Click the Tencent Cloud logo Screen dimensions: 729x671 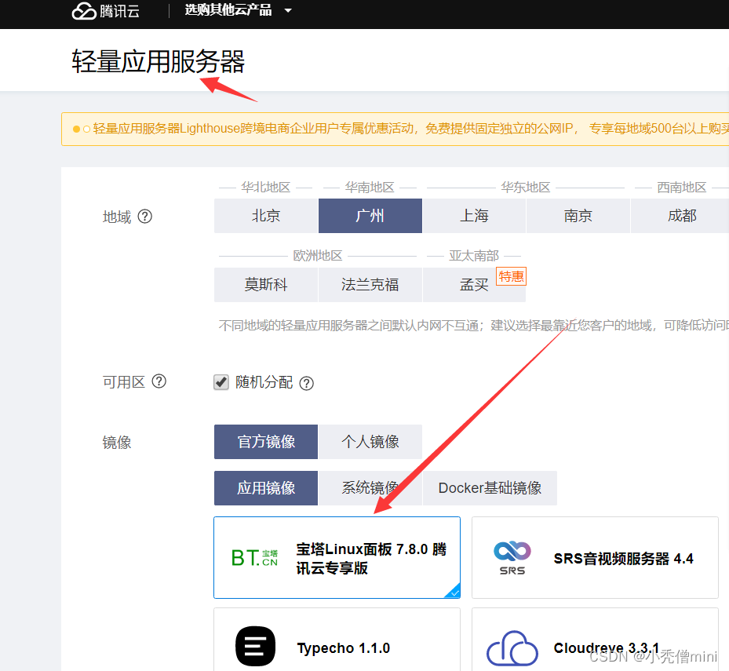pyautogui.click(x=105, y=11)
